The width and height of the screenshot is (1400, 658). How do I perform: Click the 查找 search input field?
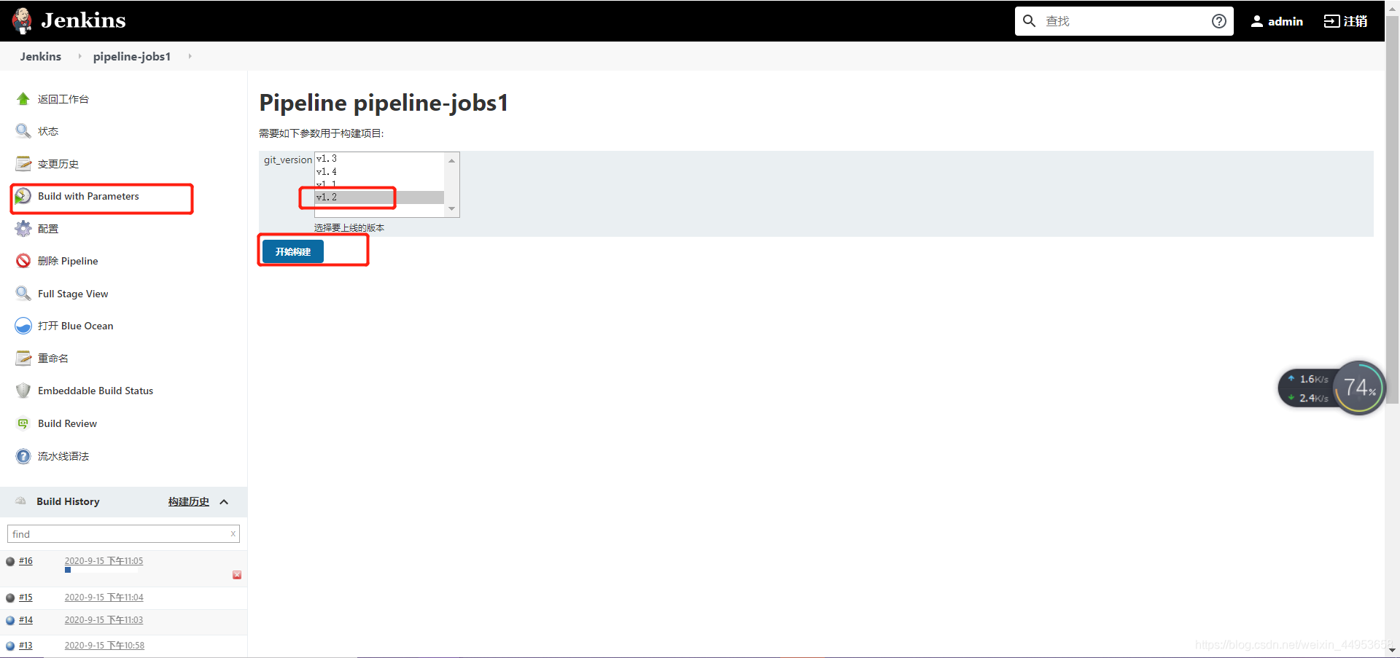click(x=1123, y=21)
